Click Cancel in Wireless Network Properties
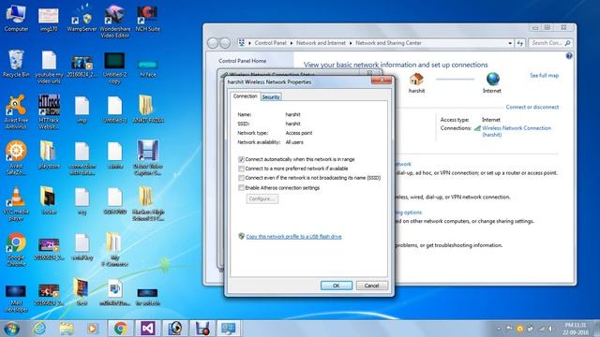 [x=371, y=286]
